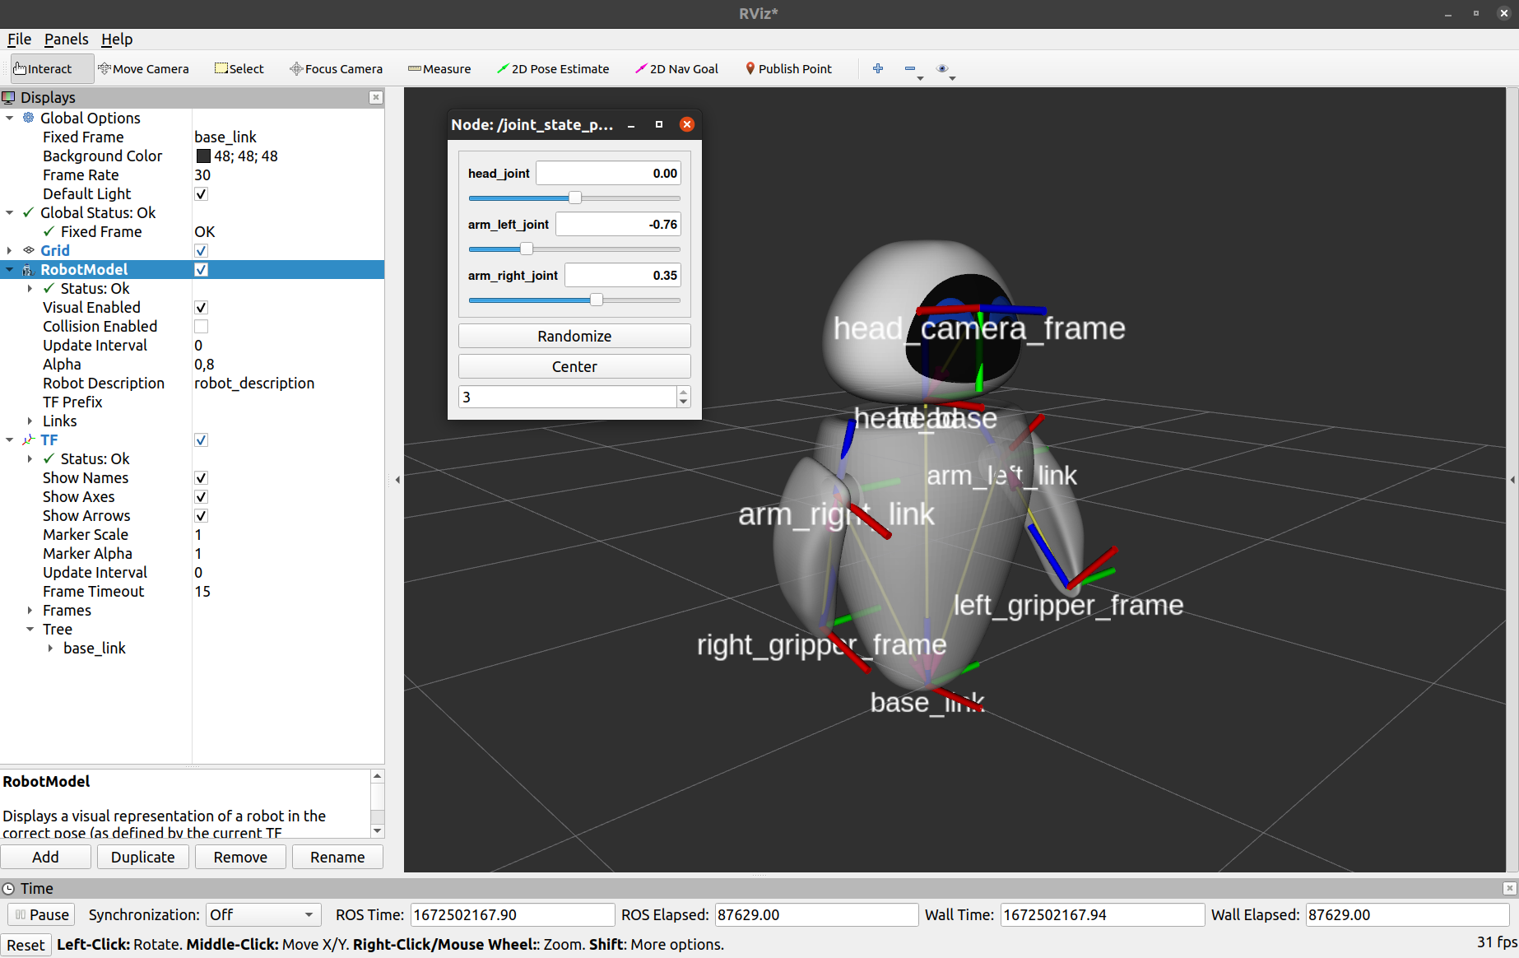This screenshot has width=1519, height=958.
Task: Uncheck Show Names
Action: 201,477
